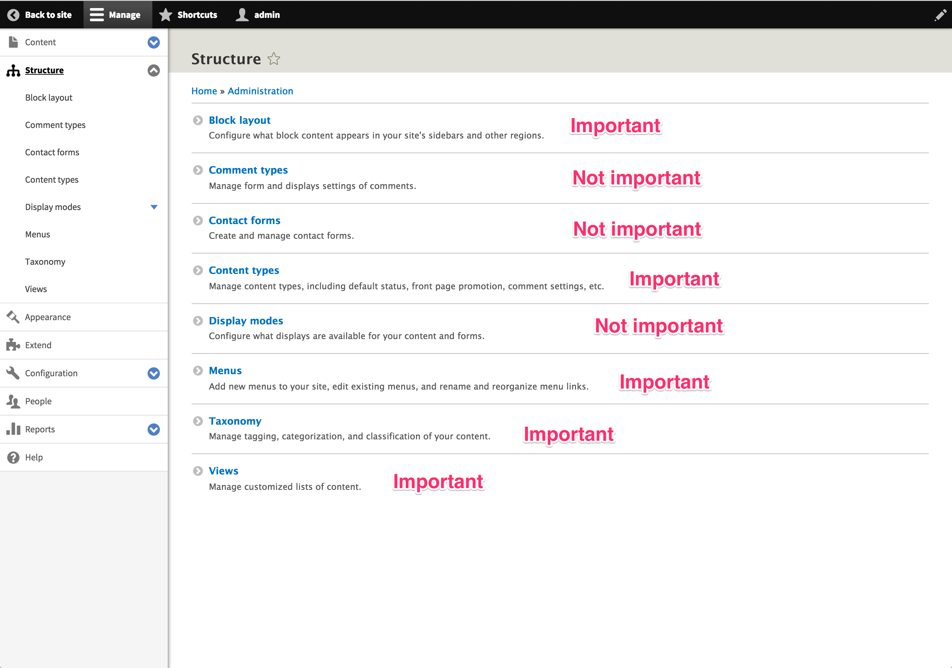
Task: Click the Manage hamburger icon
Action: coord(97,15)
